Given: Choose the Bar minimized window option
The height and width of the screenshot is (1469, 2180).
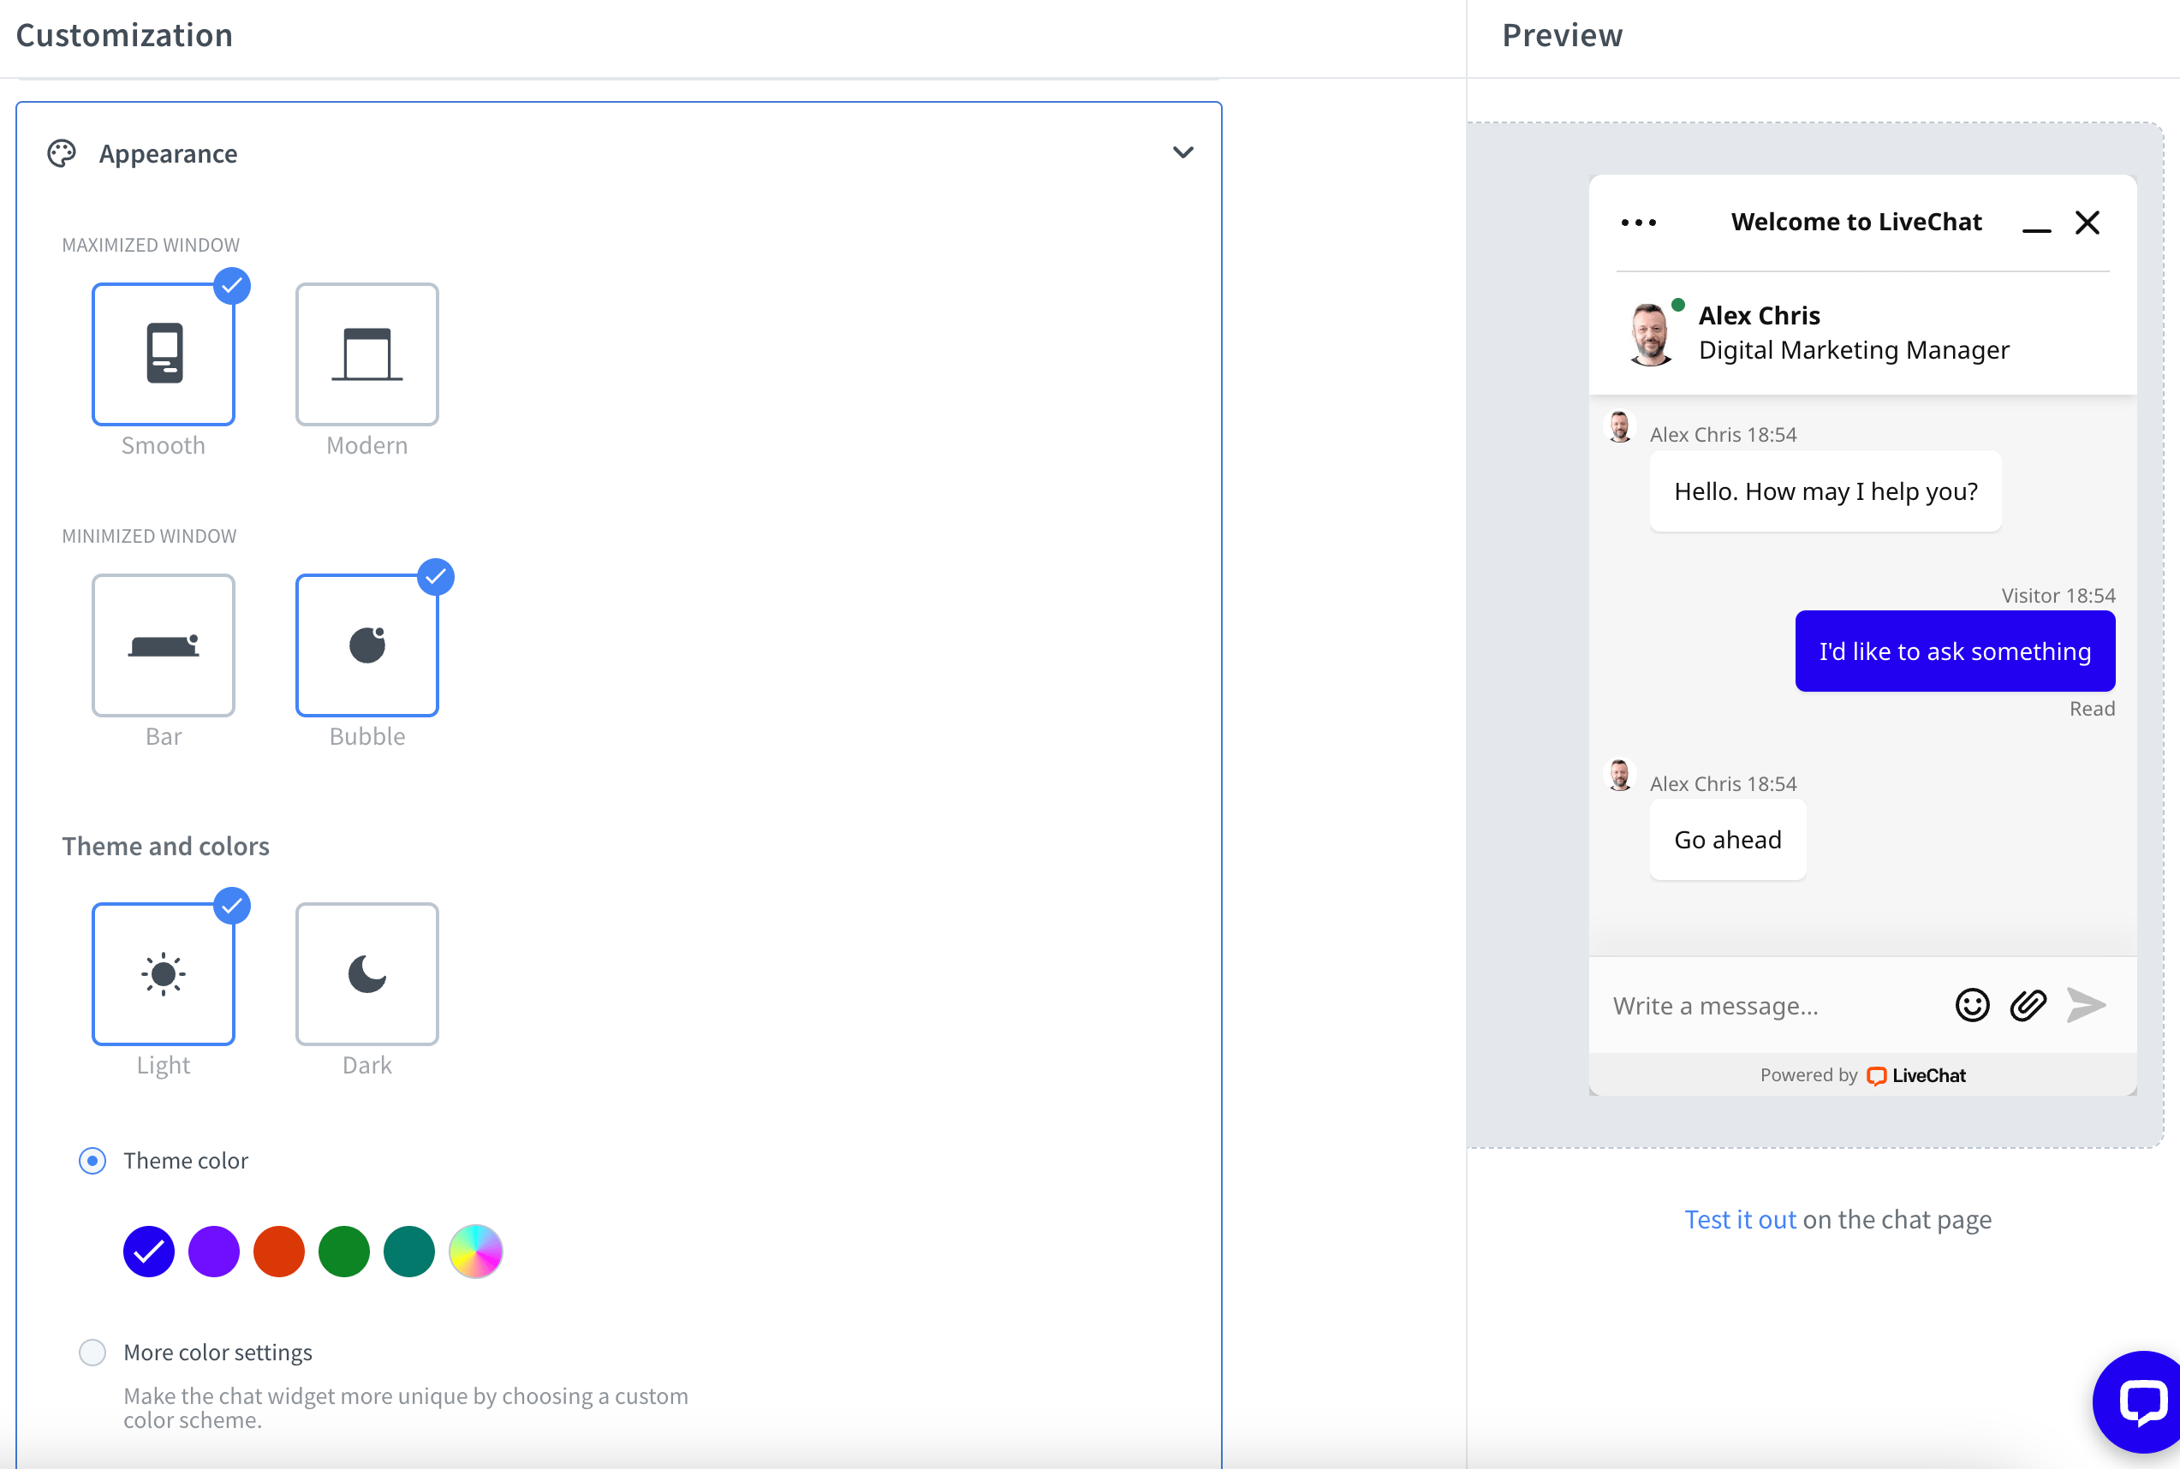Looking at the screenshot, I should (x=163, y=645).
